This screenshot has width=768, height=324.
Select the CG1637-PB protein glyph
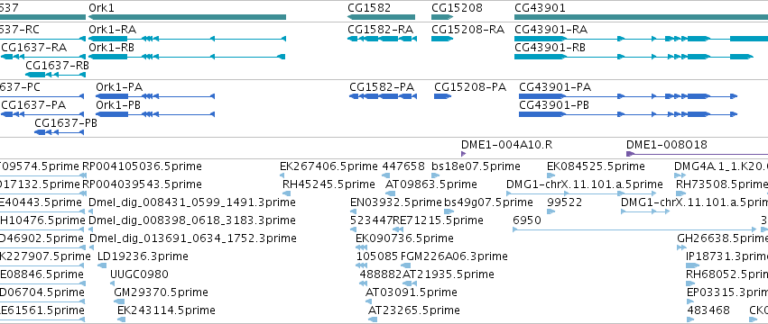pyautogui.click(x=60, y=132)
